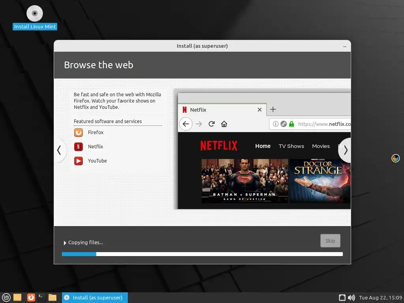Click the green padlock in address bar
Image resolution: width=404 pixels, height=303 pixels.
(292, 124)
